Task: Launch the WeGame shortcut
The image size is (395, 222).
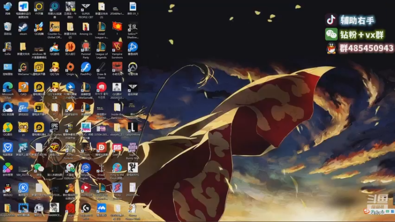Action: (23, 68)
